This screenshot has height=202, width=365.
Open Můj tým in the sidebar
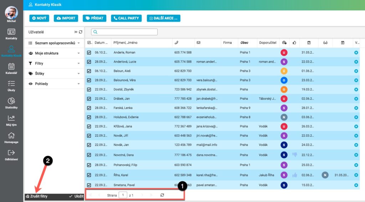11,121
